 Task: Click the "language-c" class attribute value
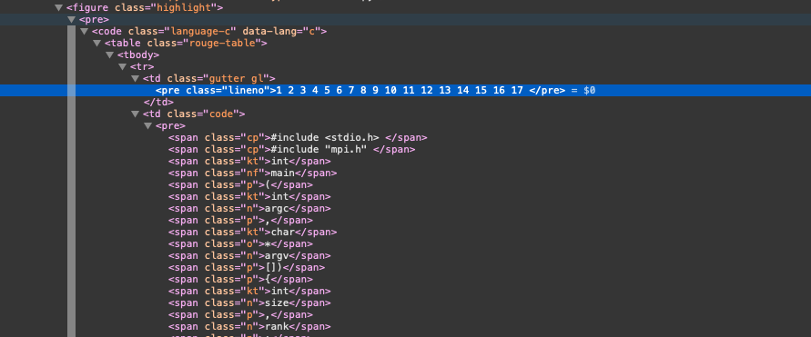tap(200, 32)
